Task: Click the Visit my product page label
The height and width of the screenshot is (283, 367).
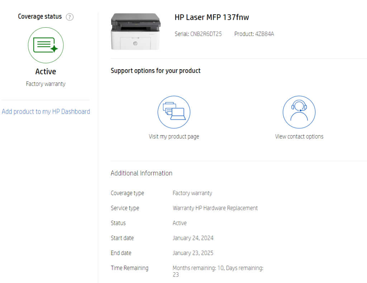Action: click(174, 136)
